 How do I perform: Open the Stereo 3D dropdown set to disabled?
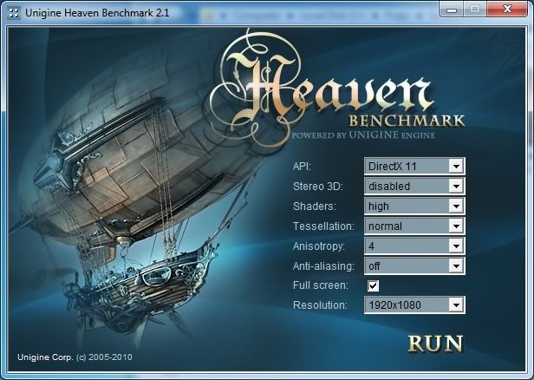click(x=414, y=186)
